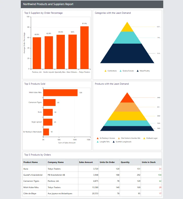Select the New Orleans bar at 66%
This screenshot has width=183, height=199.
pyautogui.click(x=72, y=52)
